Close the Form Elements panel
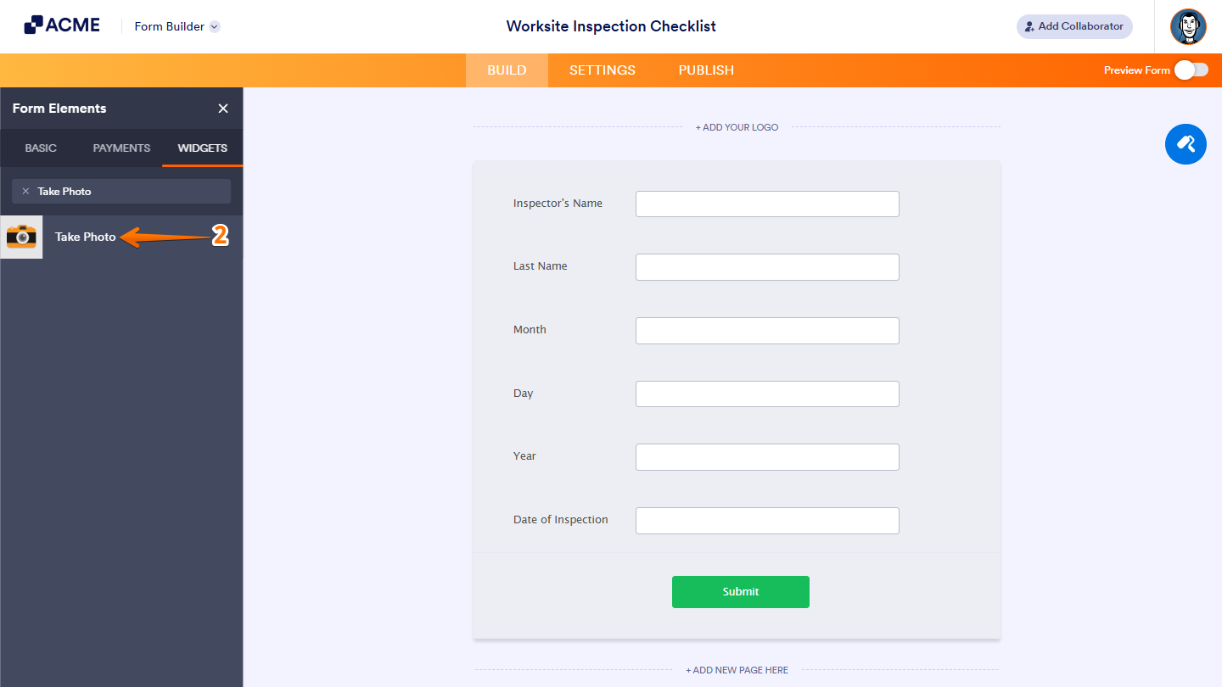This screenshot has width=1222, height=687. coord(222,109)
